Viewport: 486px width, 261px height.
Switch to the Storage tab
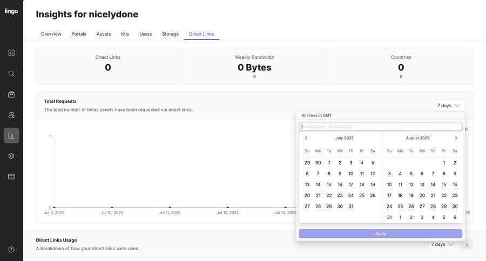click(171, 34)
